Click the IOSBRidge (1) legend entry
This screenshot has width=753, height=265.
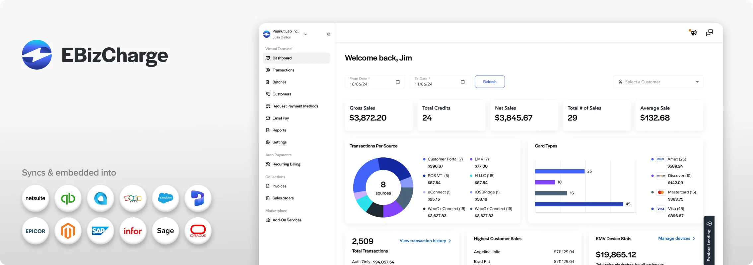click(485, 196)
